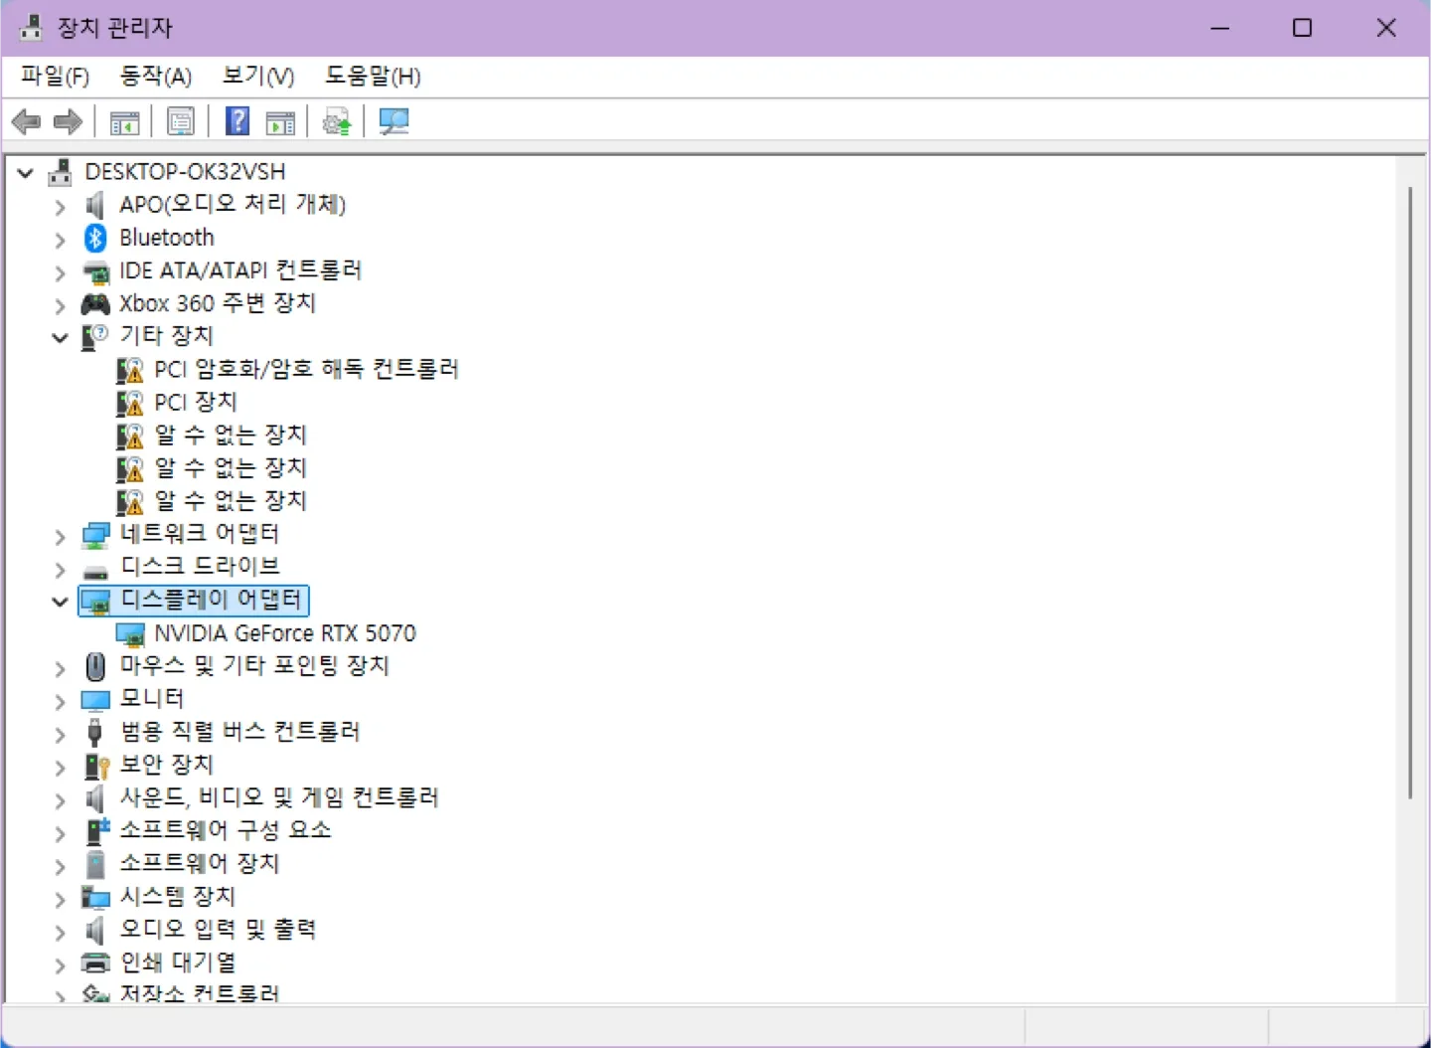Click the update device driver toolbar icon

click(337, 122)
